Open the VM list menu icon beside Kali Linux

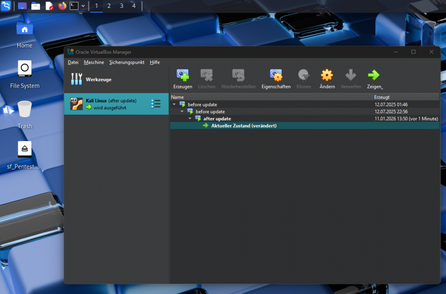(x=155, y=104)
